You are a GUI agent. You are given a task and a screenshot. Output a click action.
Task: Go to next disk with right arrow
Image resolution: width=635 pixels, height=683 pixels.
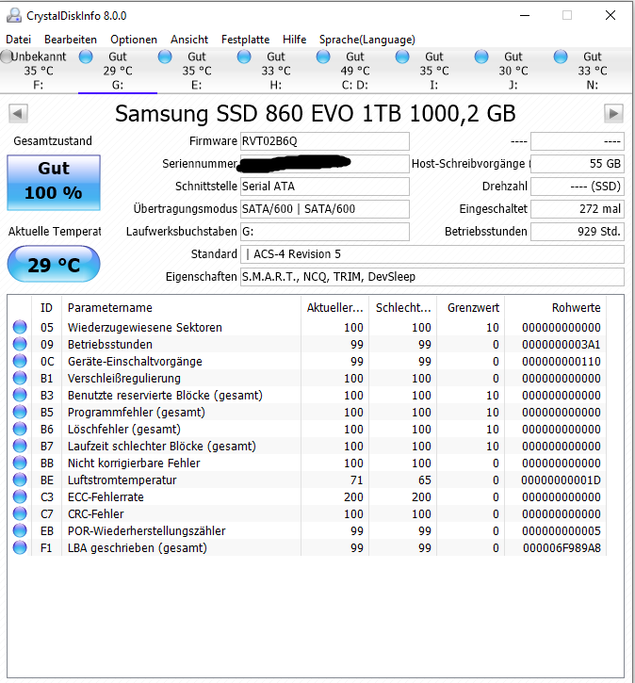pos(613,114)
